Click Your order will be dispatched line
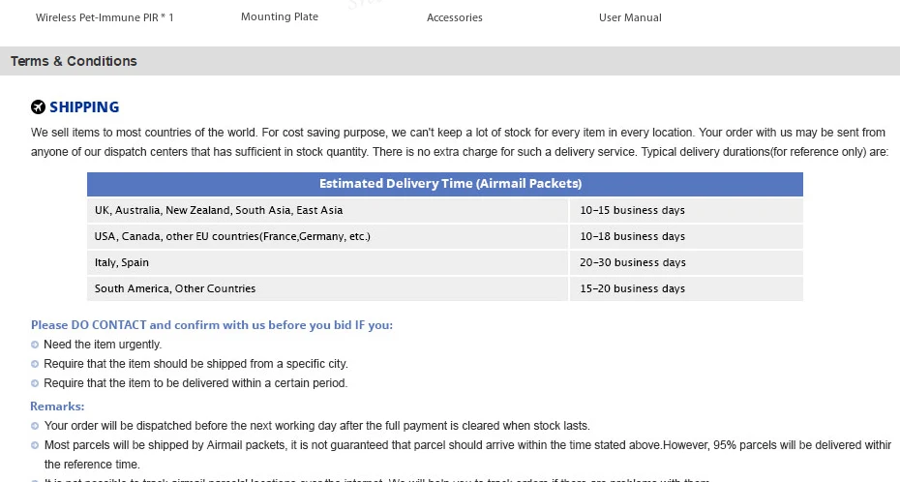Viewport: 900px width, 482px height. [316, 426]
